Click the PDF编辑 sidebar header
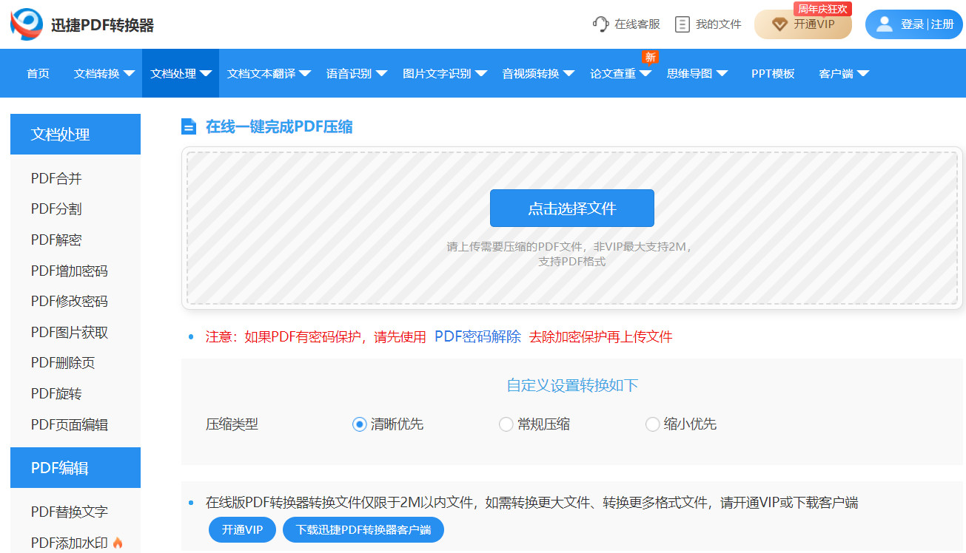 76,468
